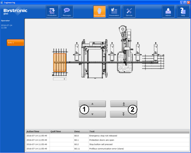This screenshot has width=191, height=153.
Task: Open the Service tools icon
Action: [129, 12]
